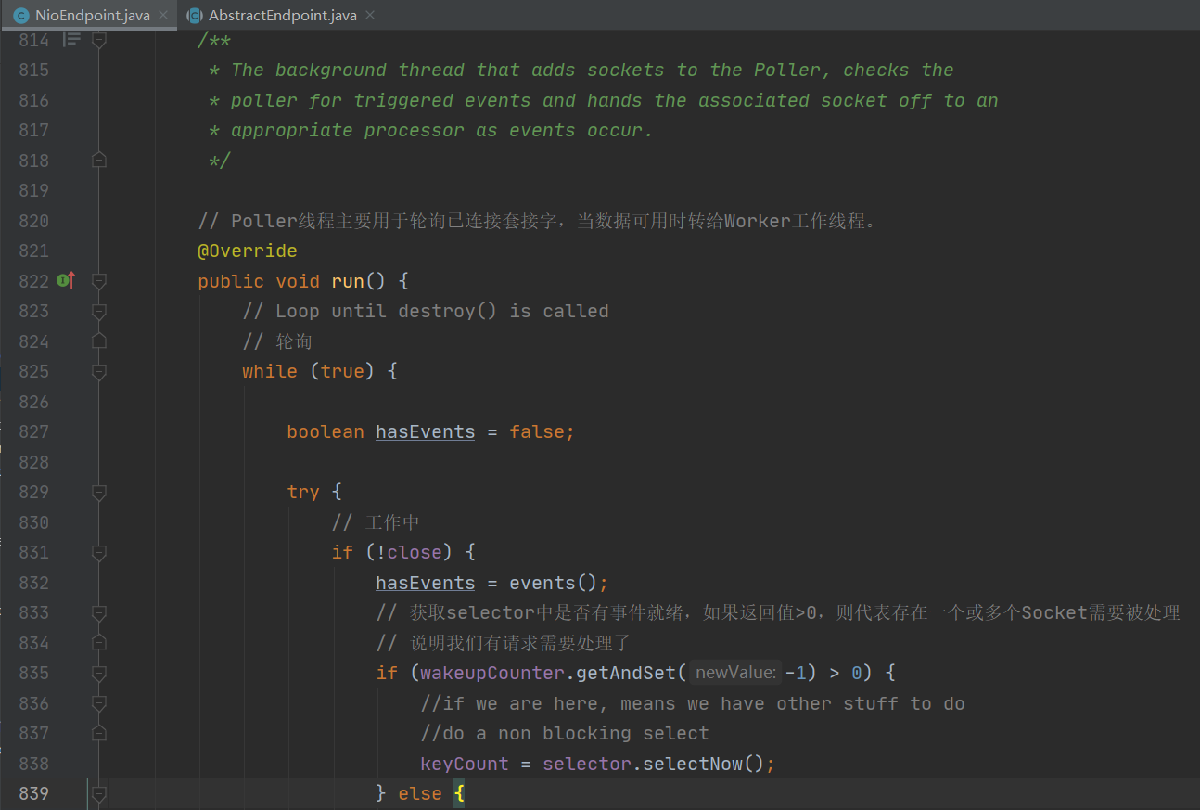Screen dimensions: 1200x810
Task: Collapse the Javadoc comment at line 814
Action: pos(99,39)
